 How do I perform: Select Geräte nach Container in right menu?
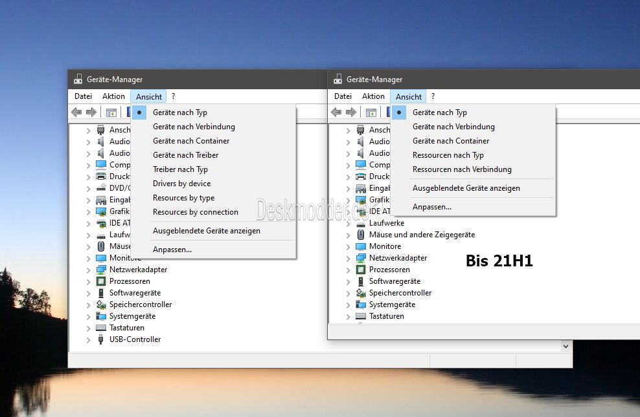click(473, 141)
